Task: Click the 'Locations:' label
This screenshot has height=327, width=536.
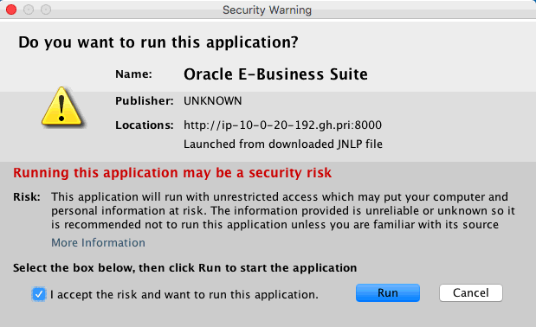Action: click(x=145, y=125)
